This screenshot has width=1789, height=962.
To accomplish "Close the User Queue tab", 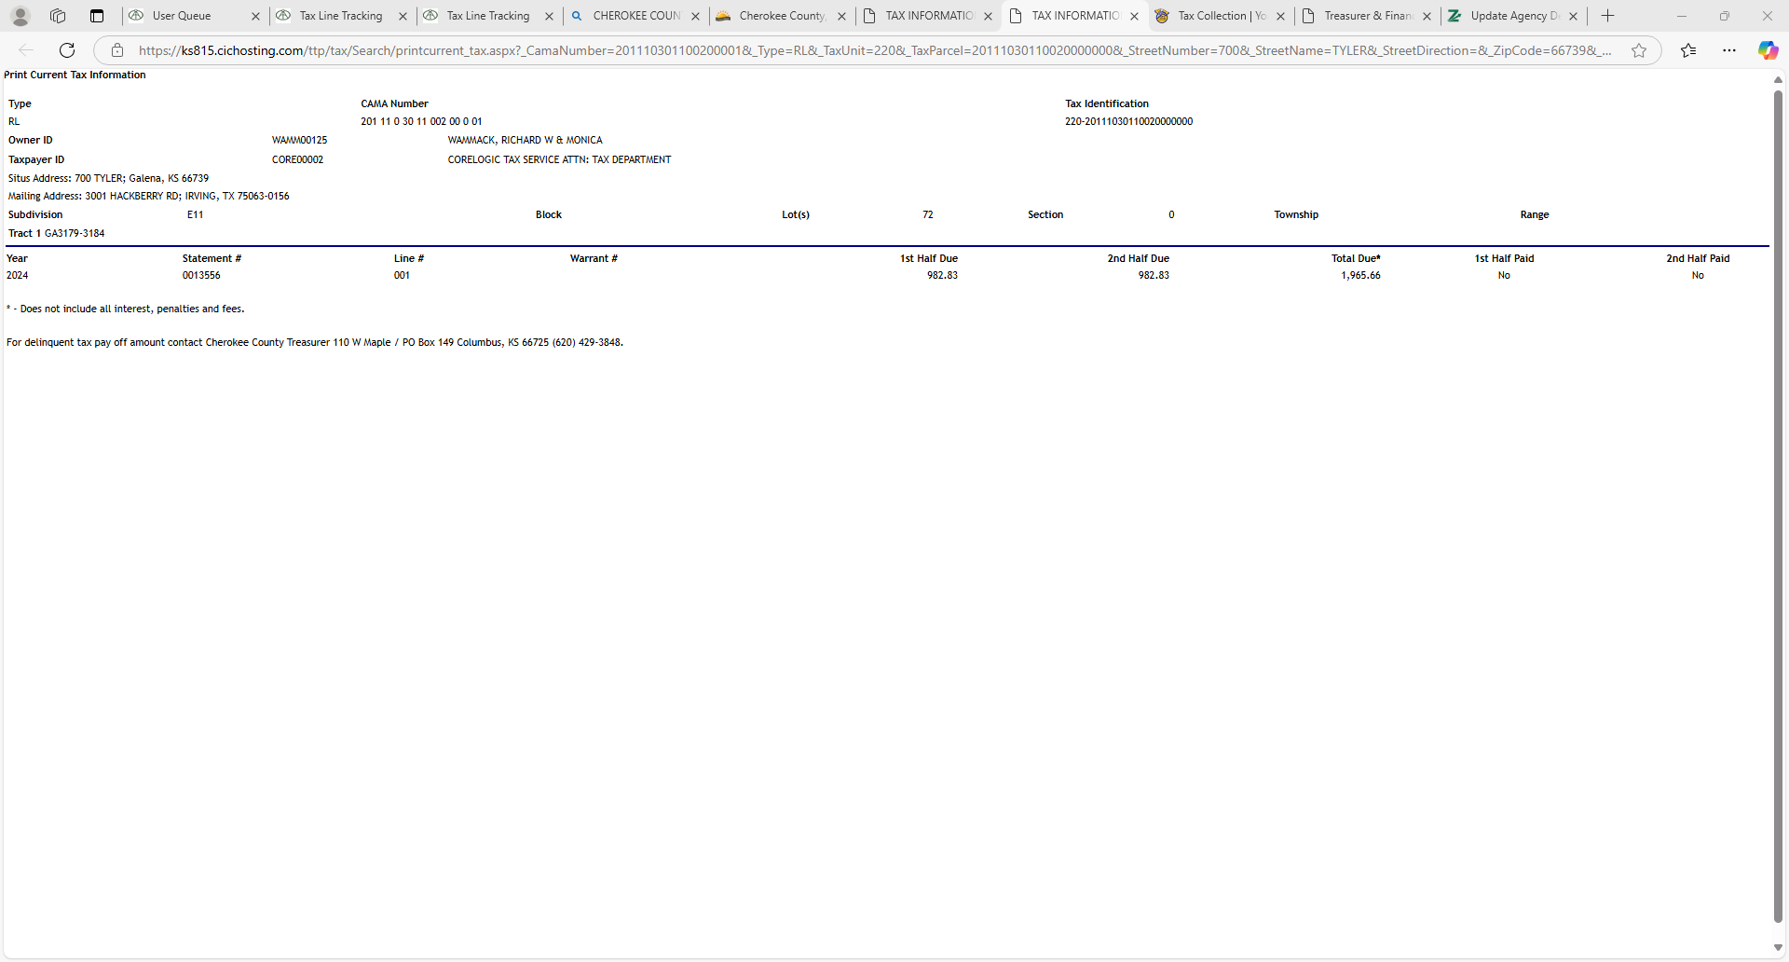I will [256, 16].
